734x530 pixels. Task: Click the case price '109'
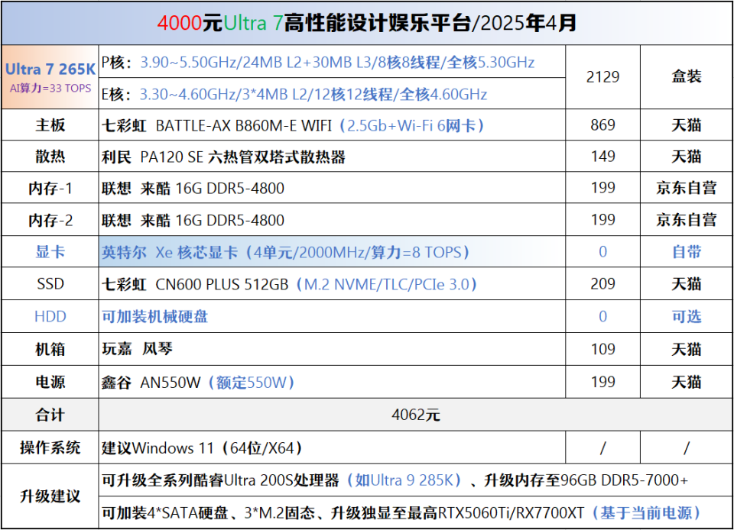tap(602, 349)
